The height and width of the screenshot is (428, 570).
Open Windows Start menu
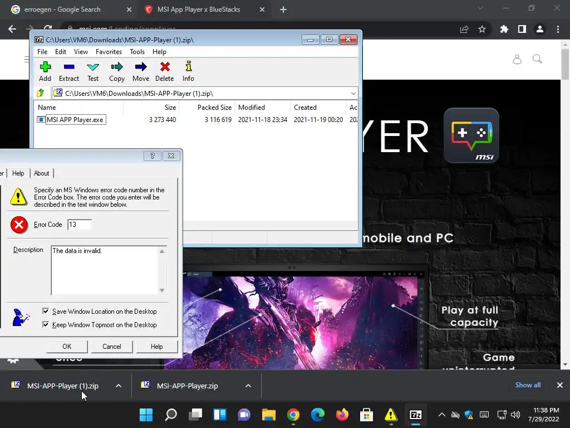[x=146, y=415]
